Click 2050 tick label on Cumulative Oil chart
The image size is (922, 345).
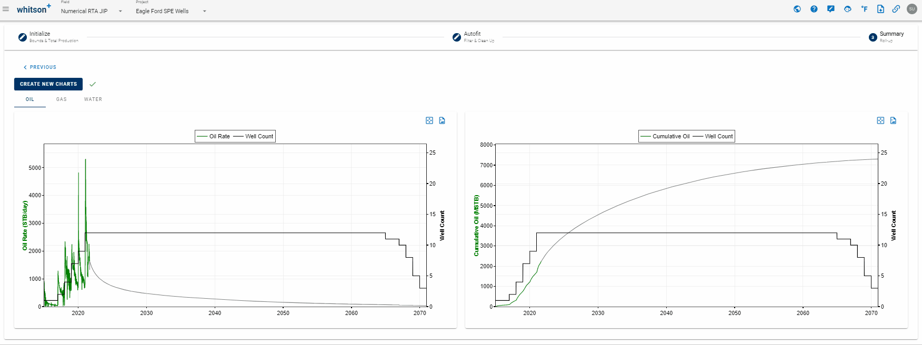[735, 313]
